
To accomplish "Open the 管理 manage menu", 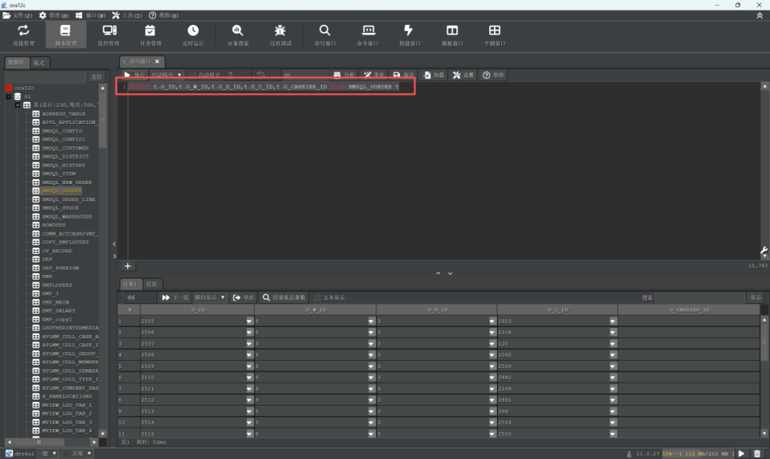I will [54, 15].
